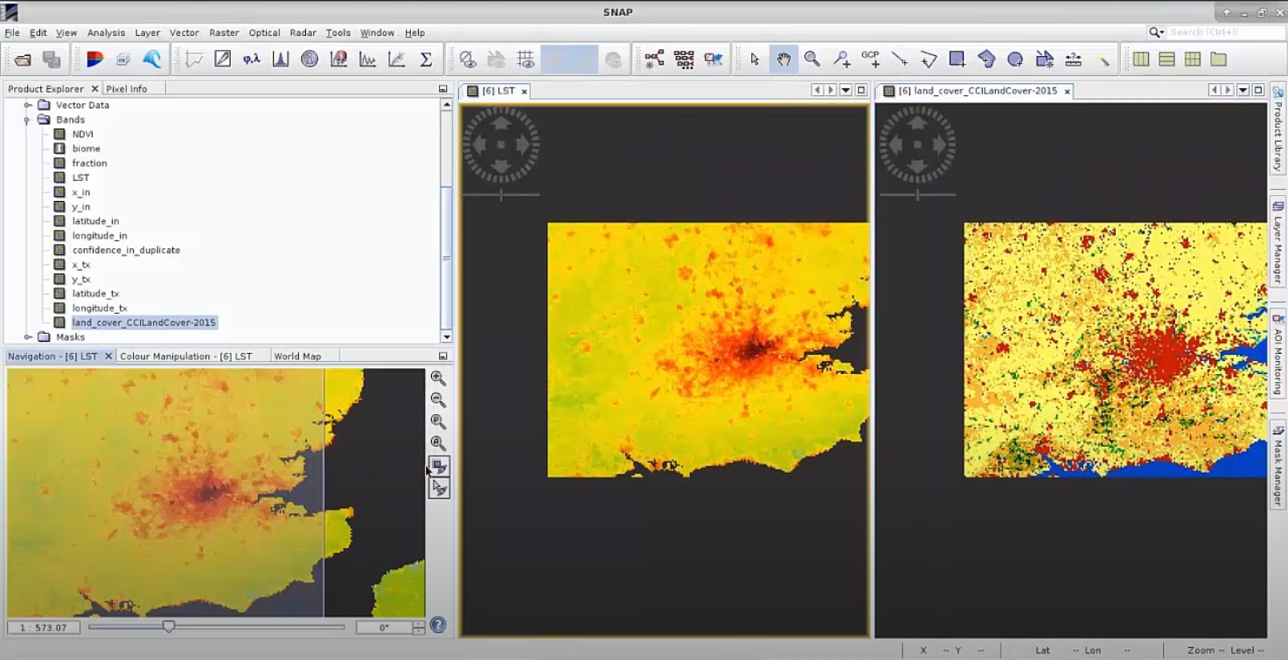Open the Scatter Plot tool
This screenshot has width=1288, height=660.
click(396, 59)
